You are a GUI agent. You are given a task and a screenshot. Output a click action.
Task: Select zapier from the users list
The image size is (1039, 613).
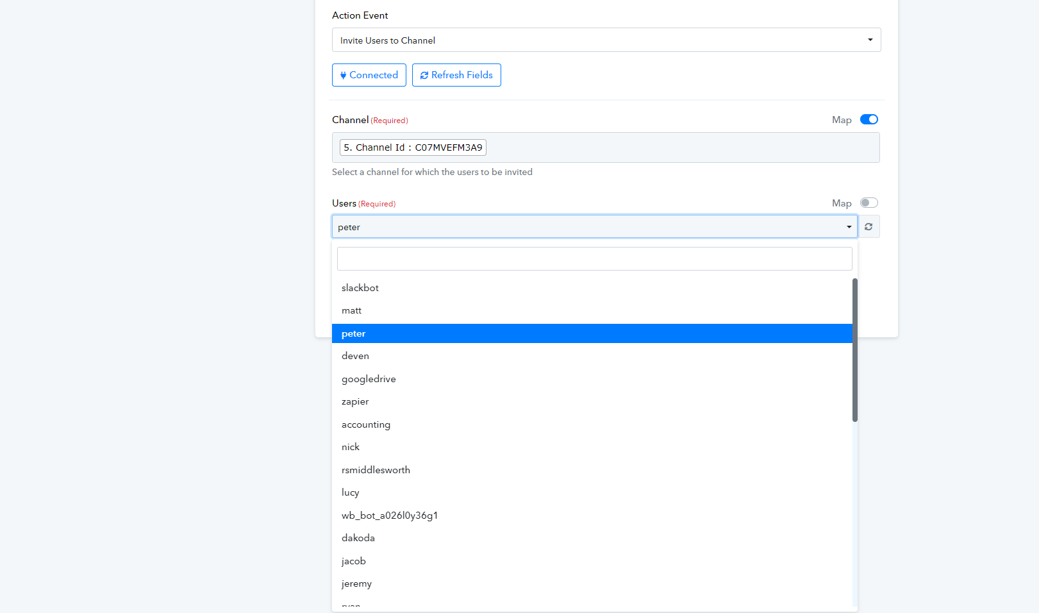[592, 401]
